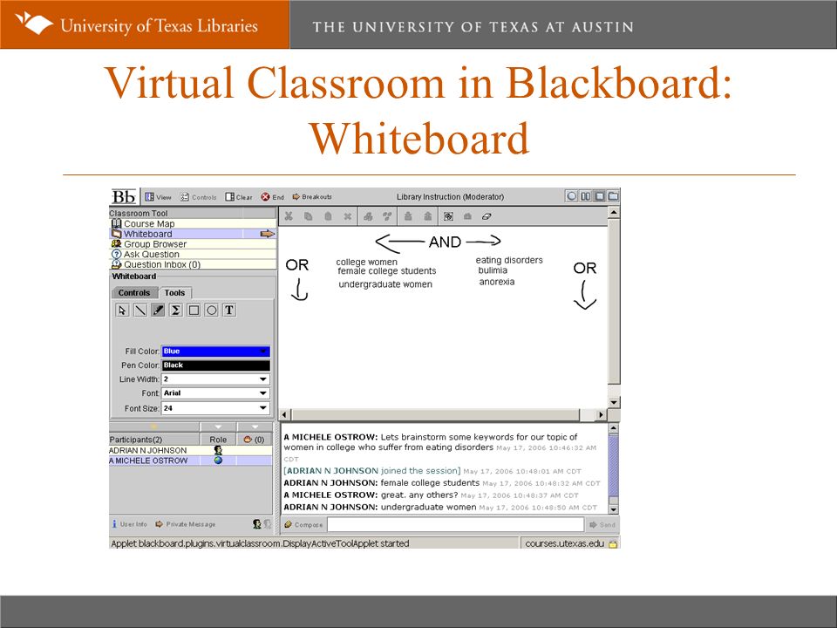This screenshot has width=837, height=628.
Task: Click the active-user icon beside Private Message
Action: pos(256,524)
